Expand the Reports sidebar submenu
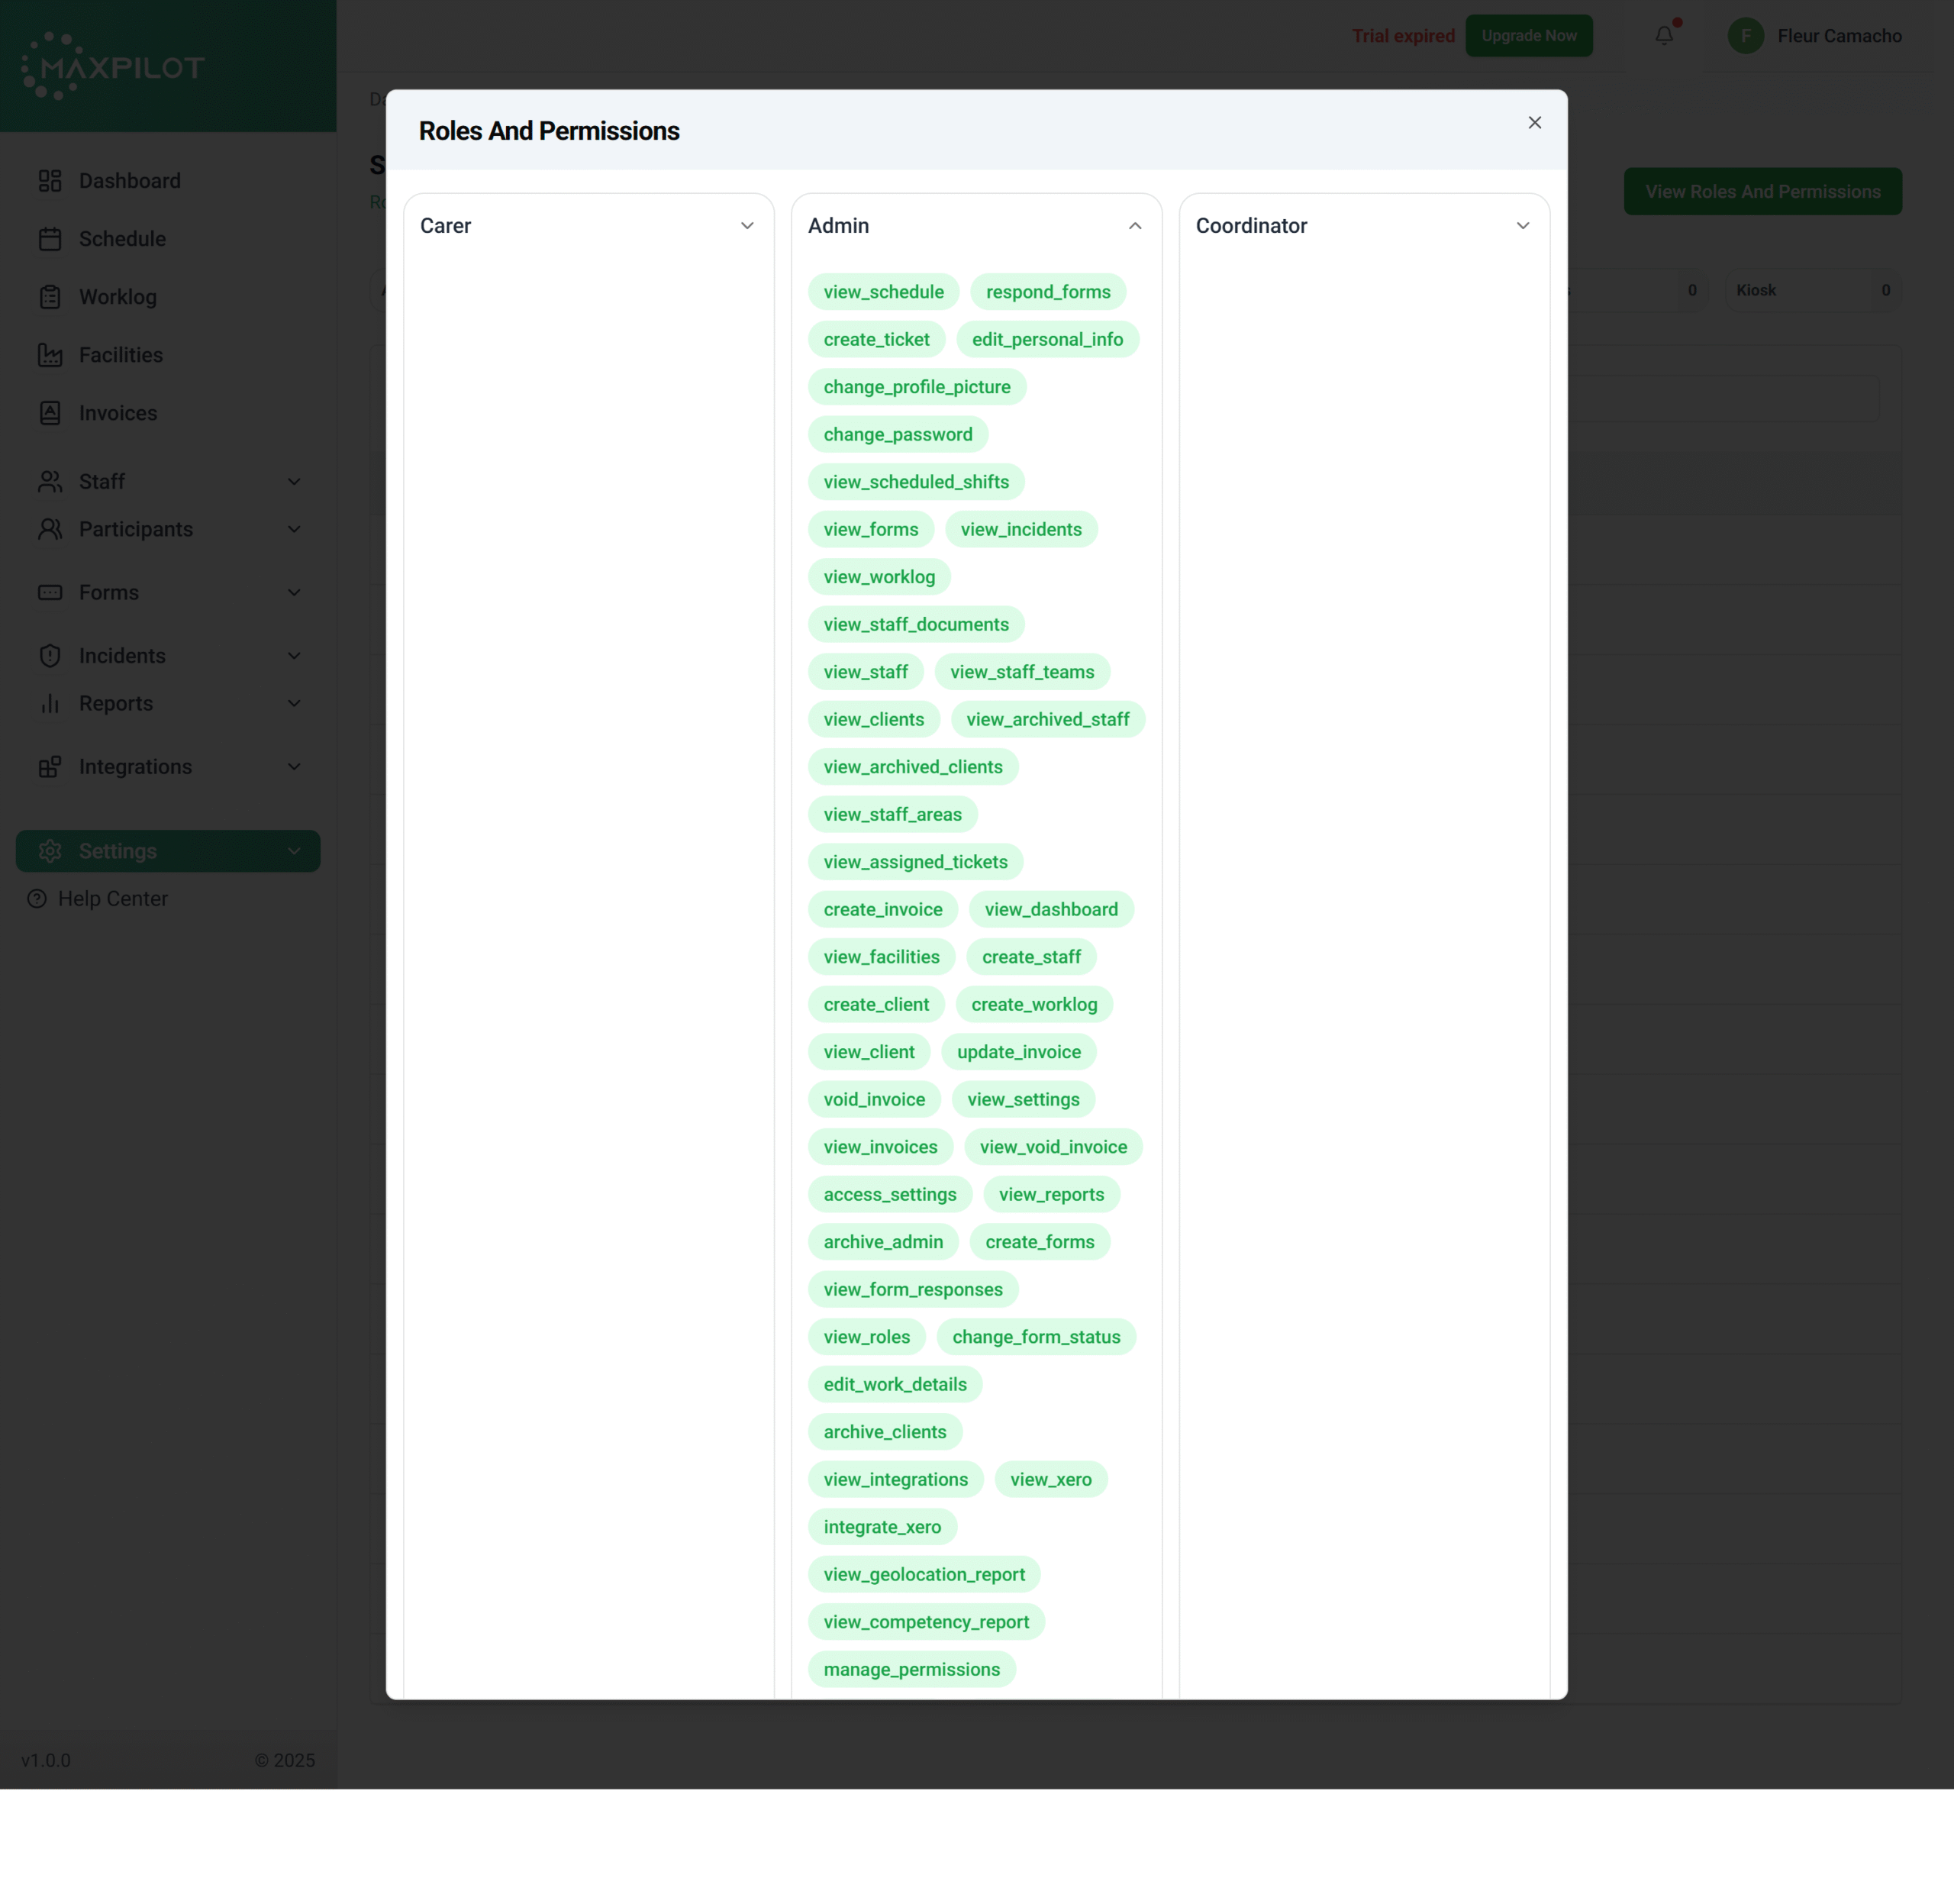This screenshot has height=1904, width=1954. (294, 704)
